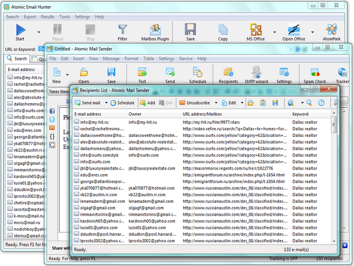The width and height of the screenshot is (354, 266).
Task: Open the Message menu in Mail Sender
Action: [x=111, y=58]
